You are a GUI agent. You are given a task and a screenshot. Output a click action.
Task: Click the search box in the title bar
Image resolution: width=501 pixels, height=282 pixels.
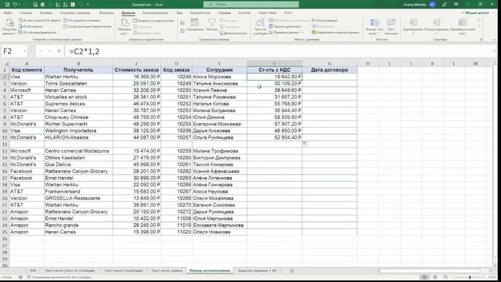(x=251, y=5)
